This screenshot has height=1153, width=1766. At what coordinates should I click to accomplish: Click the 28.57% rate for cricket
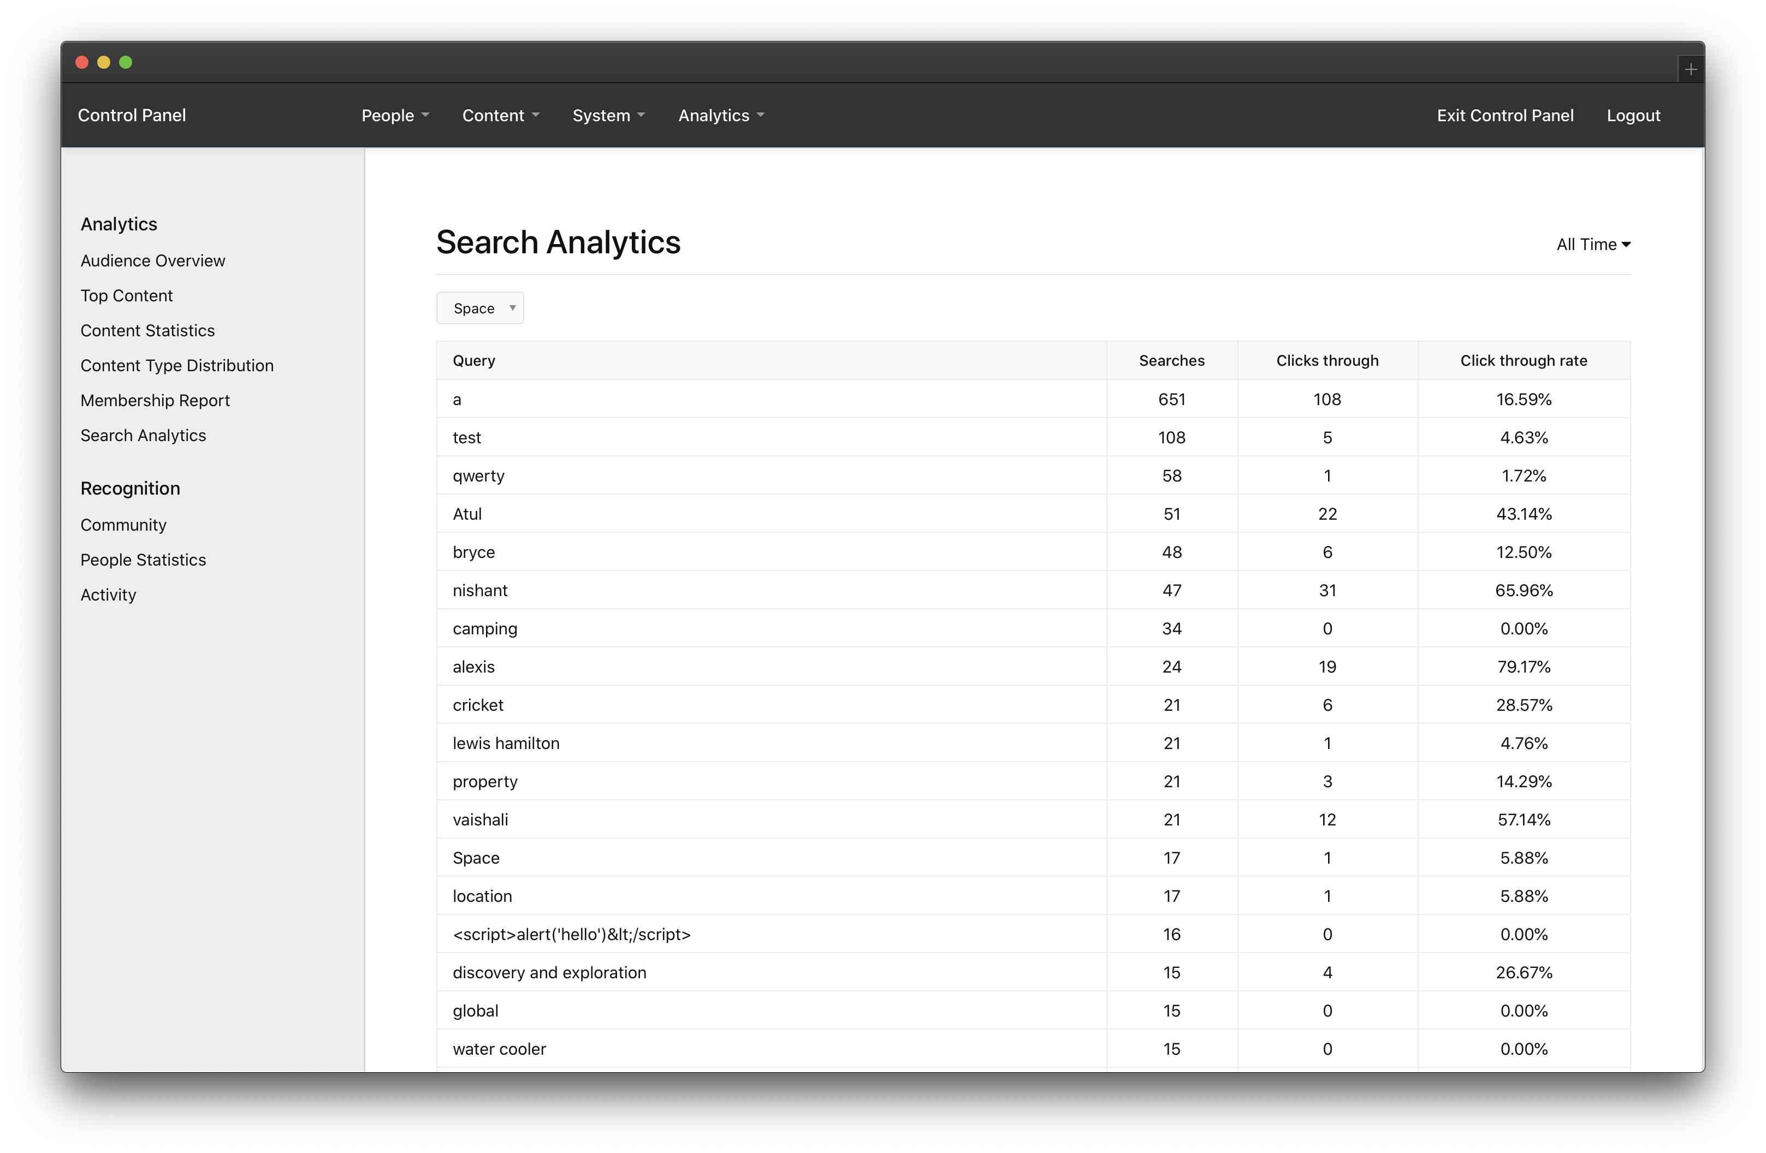(x=1524, y=705)
